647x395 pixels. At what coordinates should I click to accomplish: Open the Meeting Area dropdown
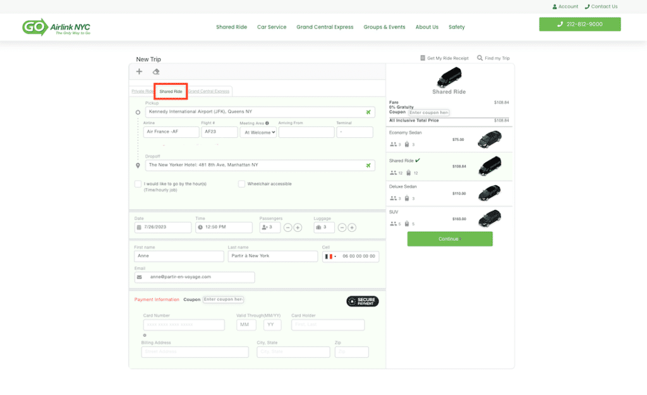click(258, 133)
